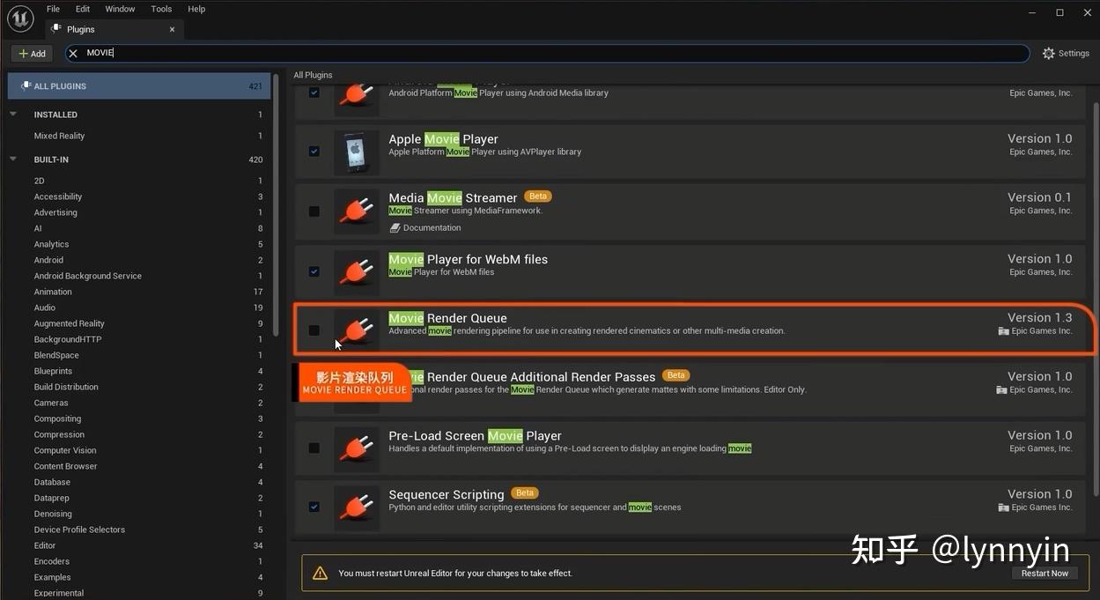This screenshot has width=1100, height=600.
Task: Click the Settings button
Action: pyautogui.click(x=1066, y=54)
